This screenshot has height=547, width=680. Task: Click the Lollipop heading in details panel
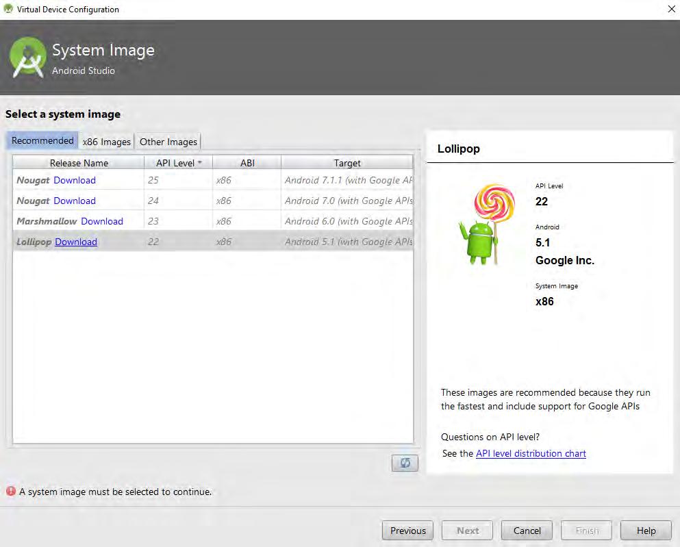pos(458,149)
